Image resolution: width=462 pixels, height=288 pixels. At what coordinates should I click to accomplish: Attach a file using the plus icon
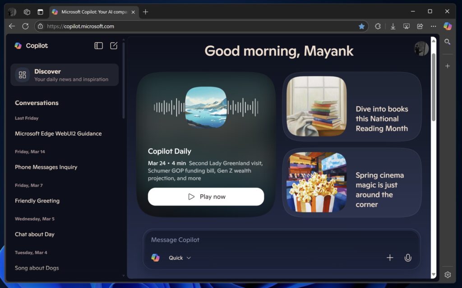390,257
